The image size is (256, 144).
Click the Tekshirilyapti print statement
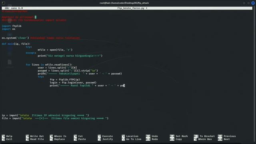click(80, 74)
